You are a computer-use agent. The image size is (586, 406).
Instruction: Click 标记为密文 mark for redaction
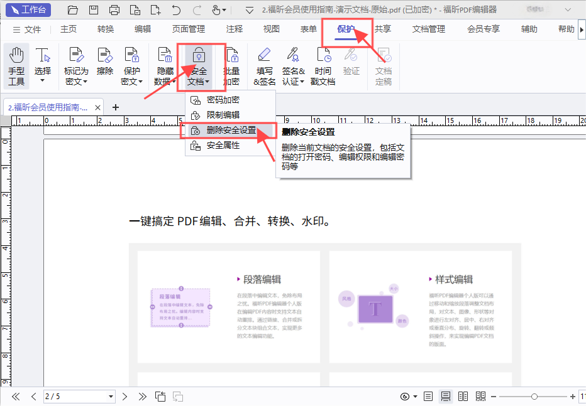76,67
